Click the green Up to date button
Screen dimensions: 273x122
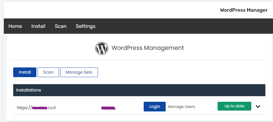[234, 106]
